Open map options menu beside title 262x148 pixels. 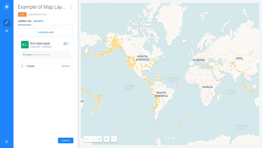point(72,7)
